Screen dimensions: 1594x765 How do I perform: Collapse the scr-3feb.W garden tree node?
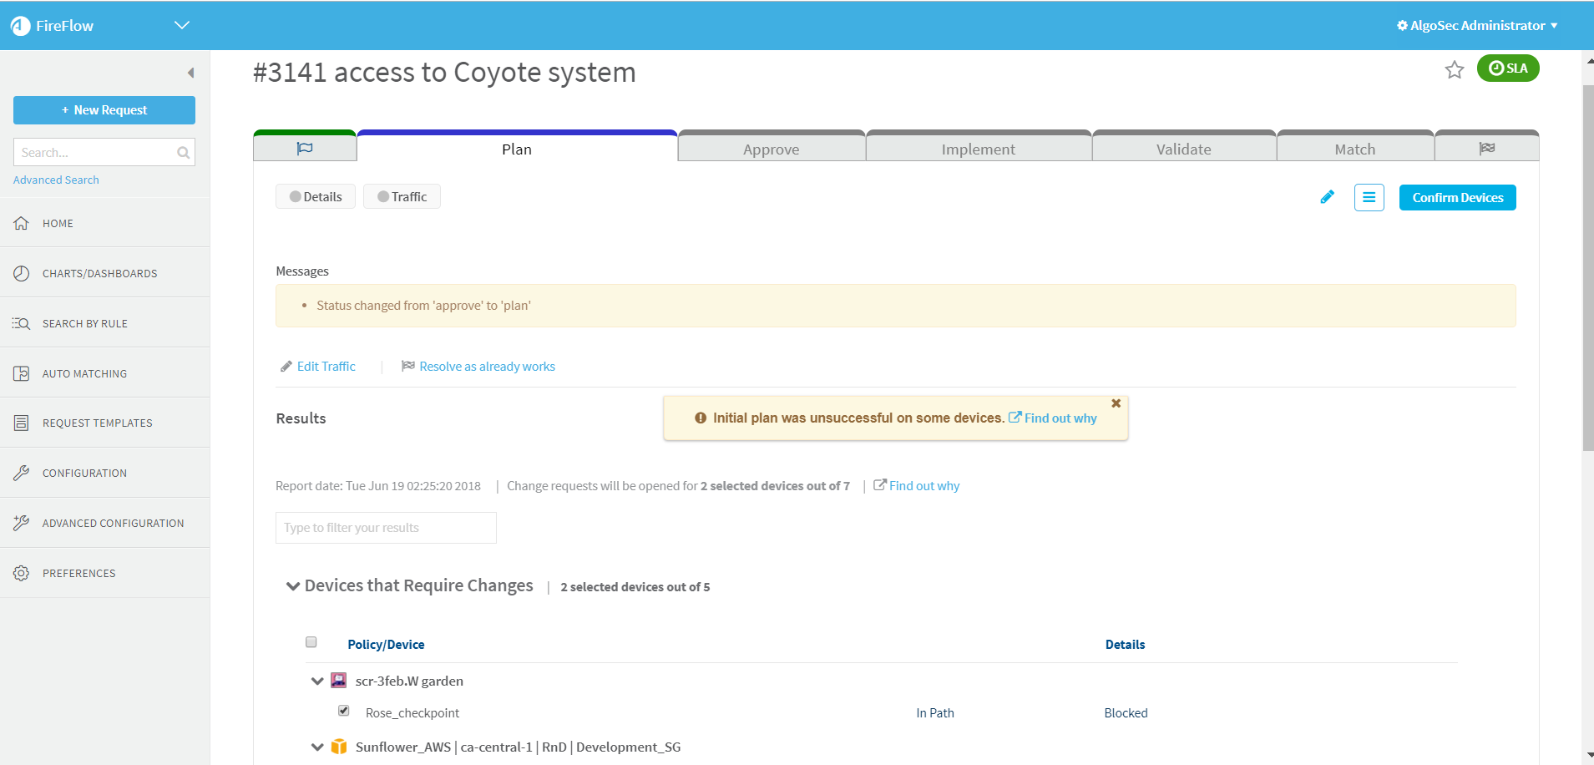tap(317, 681)
